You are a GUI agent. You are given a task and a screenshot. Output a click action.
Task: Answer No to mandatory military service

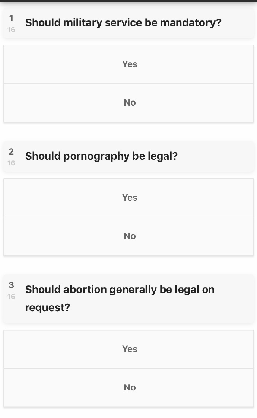point(129,103)
